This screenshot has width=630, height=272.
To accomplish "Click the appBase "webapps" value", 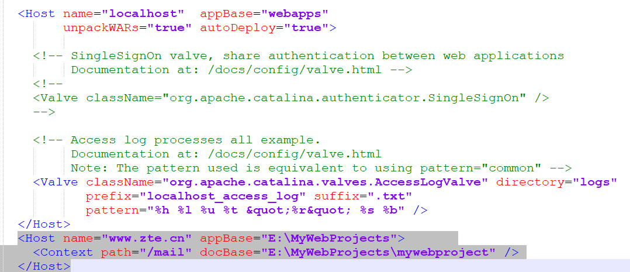I will coord(295,13).
